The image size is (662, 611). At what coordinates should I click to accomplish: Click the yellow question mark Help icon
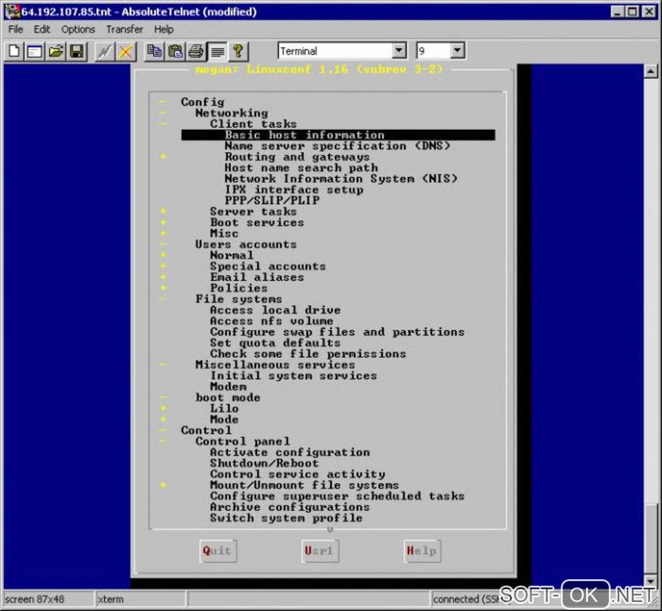click(x=238, y=51)
